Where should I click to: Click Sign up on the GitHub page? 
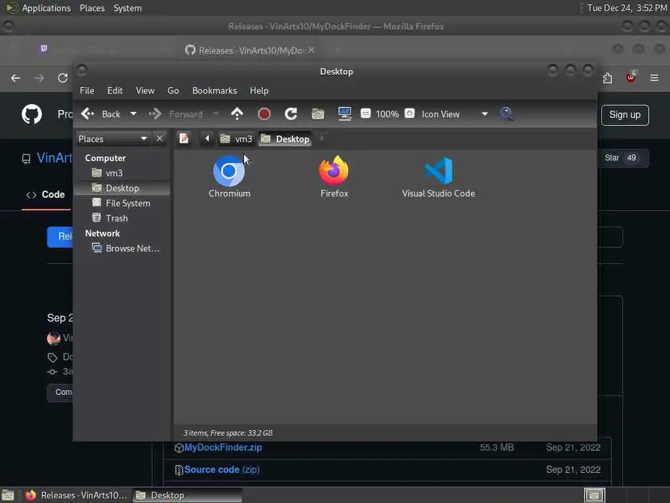pyautogui.click(x=625, y=115)
